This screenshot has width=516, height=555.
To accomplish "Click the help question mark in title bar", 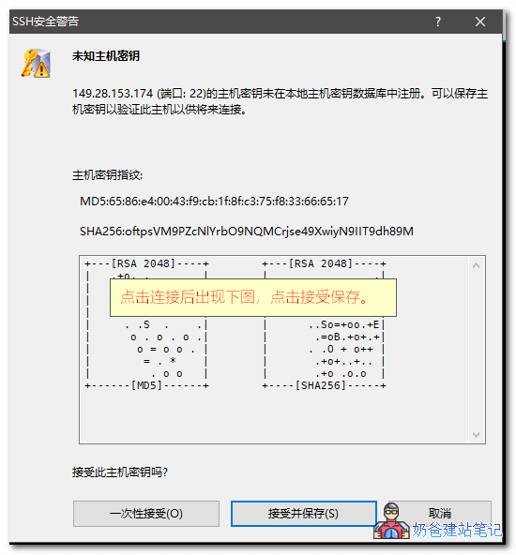I will tap(438, 22).
